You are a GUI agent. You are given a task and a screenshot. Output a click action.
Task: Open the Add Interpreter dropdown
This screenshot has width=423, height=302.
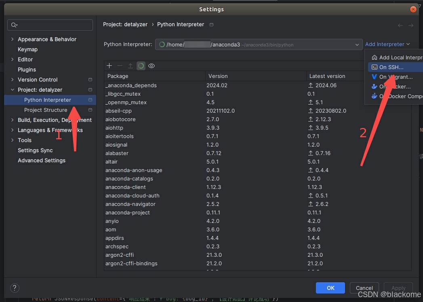[x=387, y=44]
